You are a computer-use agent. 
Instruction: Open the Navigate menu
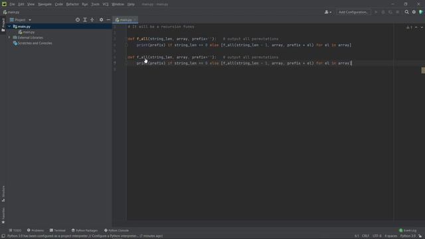[x=44, y=5]
